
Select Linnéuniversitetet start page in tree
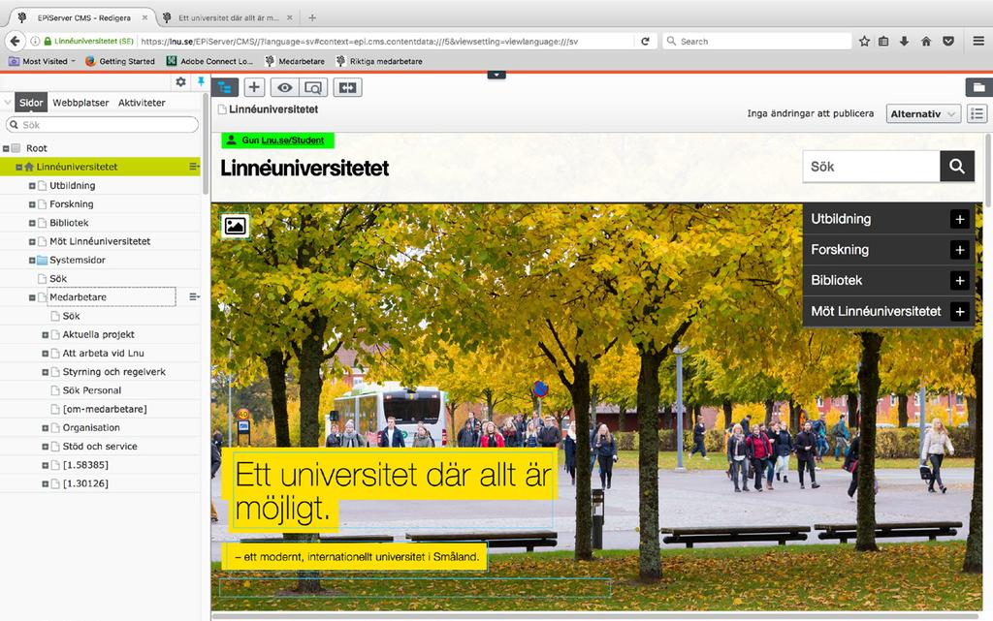point(78,167)
